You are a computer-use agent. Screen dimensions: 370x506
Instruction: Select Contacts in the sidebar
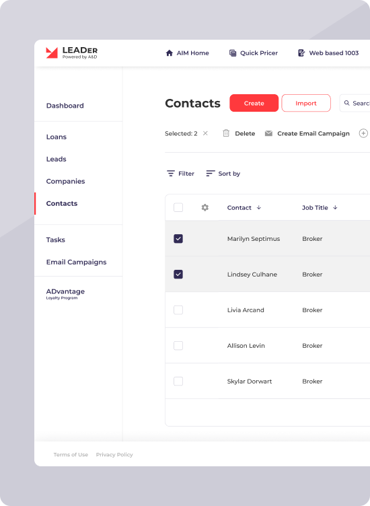click(62, 203)
